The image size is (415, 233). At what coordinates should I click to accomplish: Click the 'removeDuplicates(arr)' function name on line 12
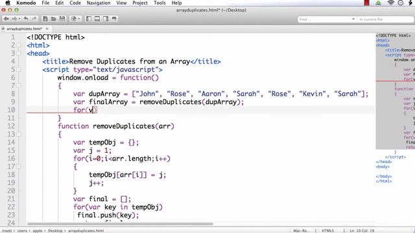pyautogui.click(x=134, y=126)
